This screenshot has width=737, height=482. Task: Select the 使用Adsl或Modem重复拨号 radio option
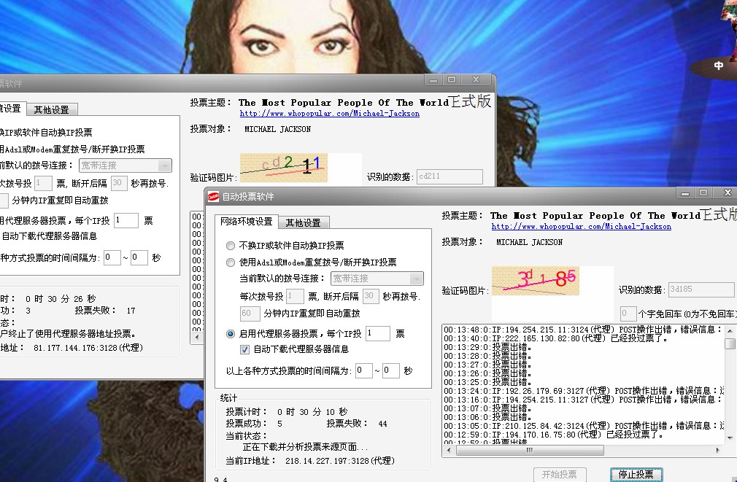coord(231,263)
